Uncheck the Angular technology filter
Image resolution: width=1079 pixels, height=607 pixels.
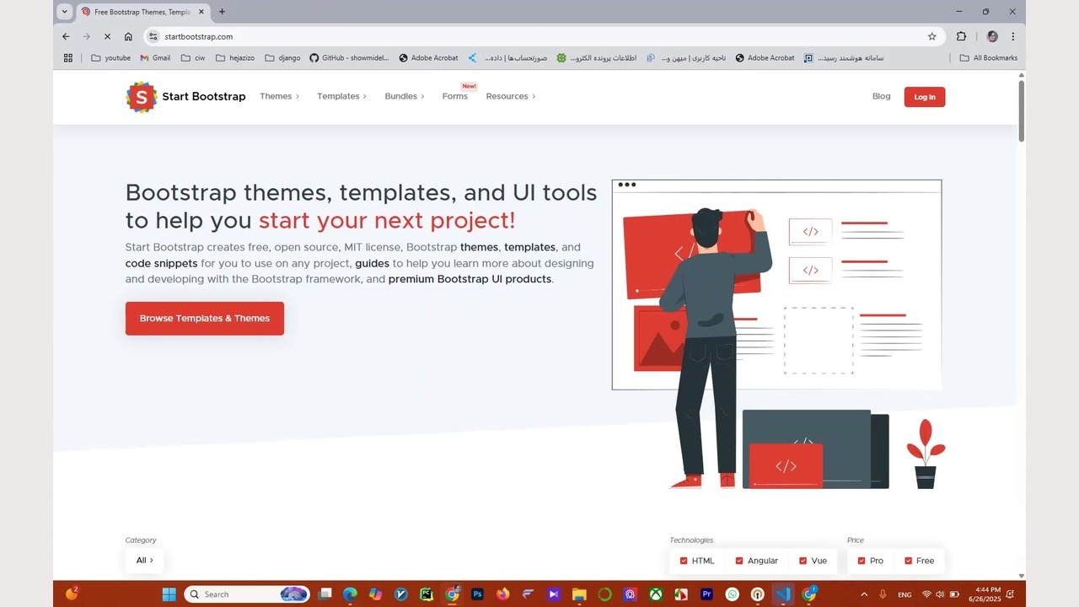click(739, 561)
